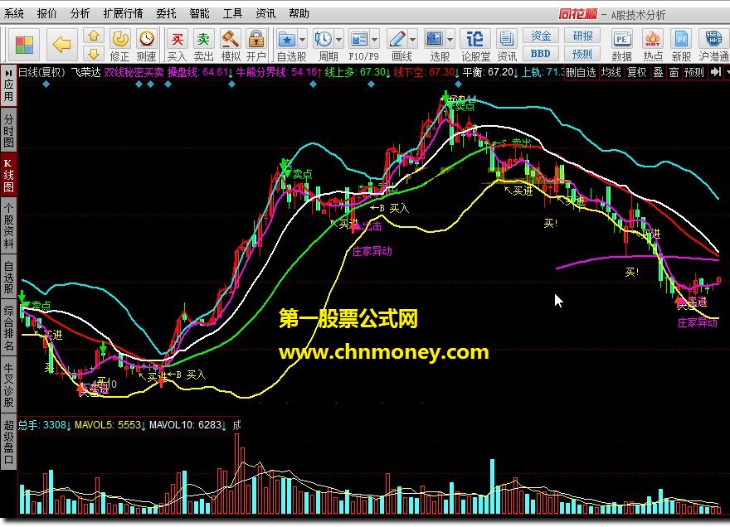The height and width of the screenshot is (527, 730).
Task: Click the 飞荣达 stock name label
Action: (x=85, y=72)
